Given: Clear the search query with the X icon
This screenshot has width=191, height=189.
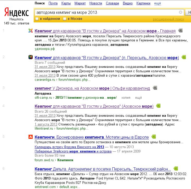Looking at the screenshot, I should [x=180, y=12].
